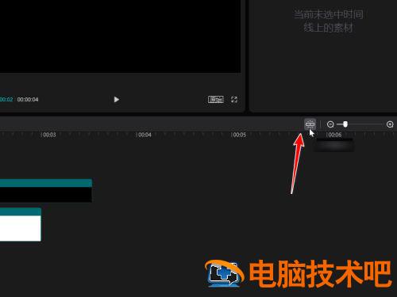Select the black clip on upper track
The width and height of the screenshot is (397, 297).
click(x=46, y=195)
